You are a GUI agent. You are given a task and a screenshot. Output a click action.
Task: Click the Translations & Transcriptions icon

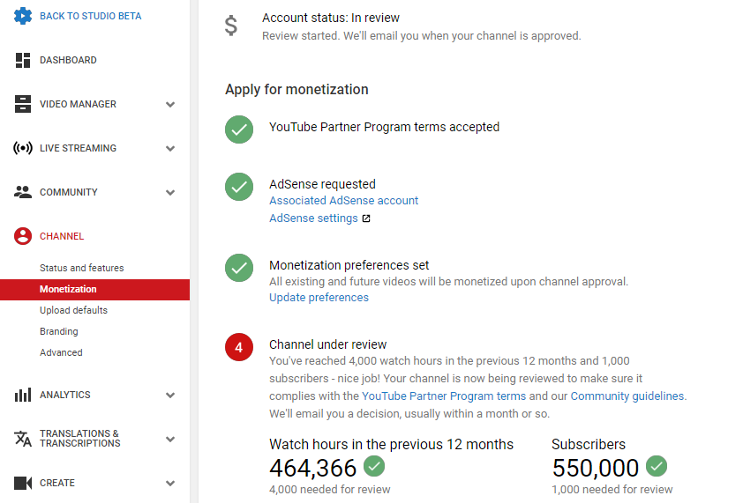click(x=23, y=439)
